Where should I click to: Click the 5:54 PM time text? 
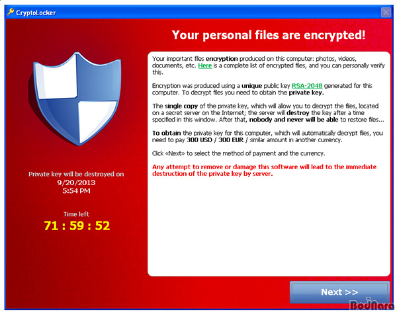76,191
